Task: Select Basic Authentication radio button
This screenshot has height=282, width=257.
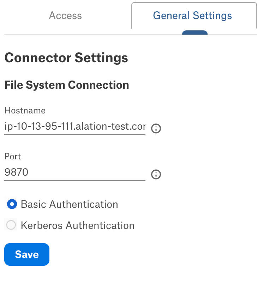Action: pyautogui.click(x=12, y=204)
